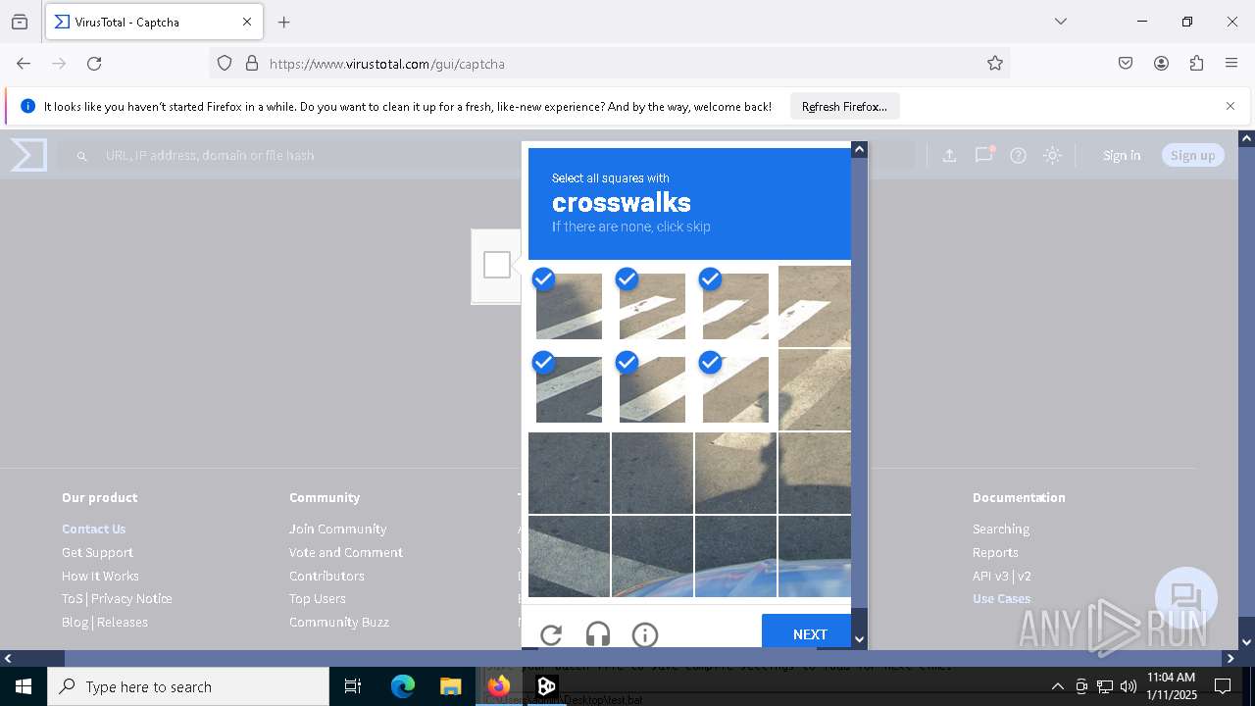Viewport: 1255px width, 706px height.
Task: Open Firefox View recent browsing icon
Action: click(x=20, y=22)
